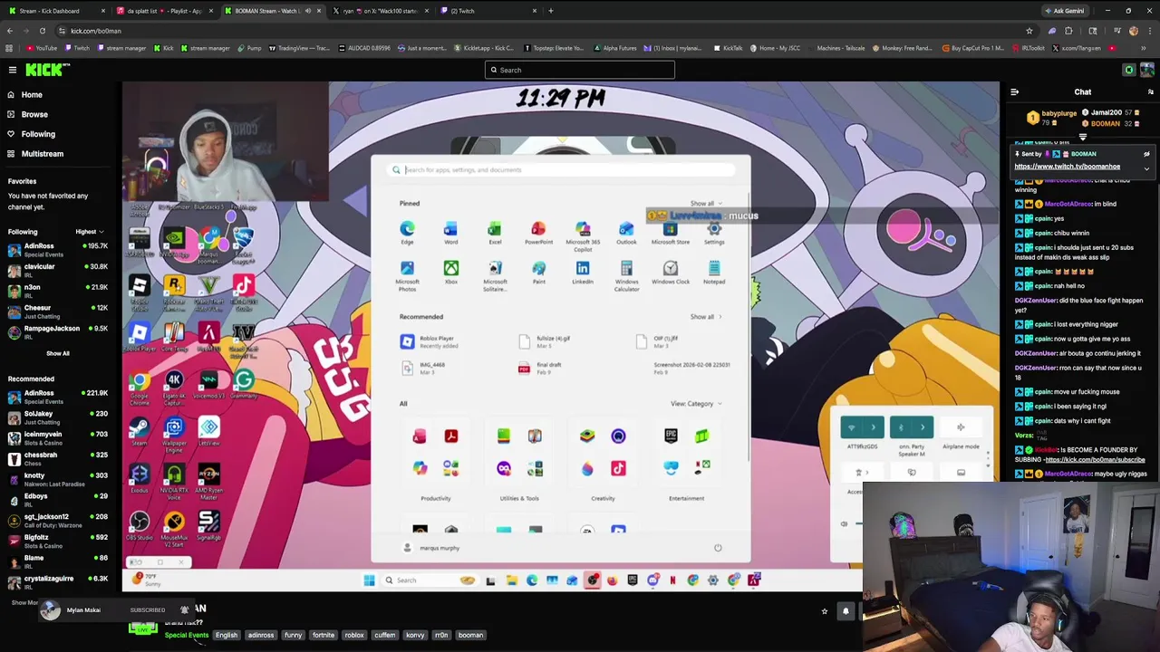
Task: Click the Windows Start button on taskbar
Action: (x=369, y=580)
